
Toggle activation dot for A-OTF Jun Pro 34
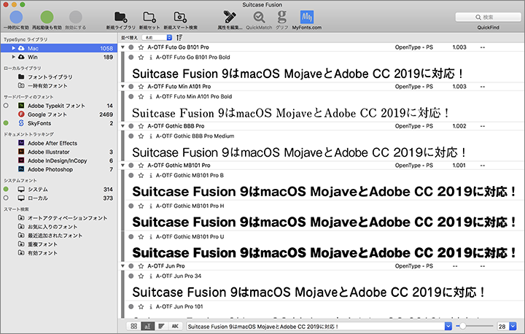tap(131, 276)
